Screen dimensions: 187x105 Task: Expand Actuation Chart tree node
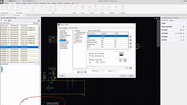[74, 37]
